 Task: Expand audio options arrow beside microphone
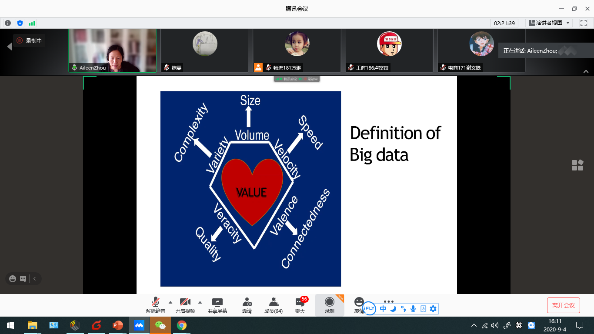pyautogui.click(x=170, y=302)
